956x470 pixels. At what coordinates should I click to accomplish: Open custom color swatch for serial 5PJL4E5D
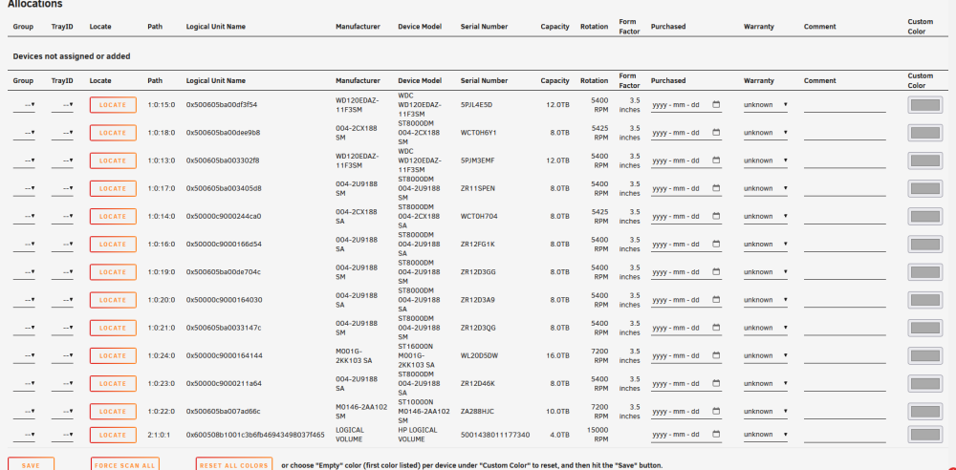click(924, 105)
